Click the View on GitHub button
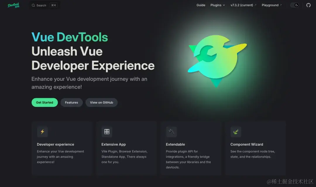Image resolution: width=316 pixels, height=187 pixels. coord(101,102)
